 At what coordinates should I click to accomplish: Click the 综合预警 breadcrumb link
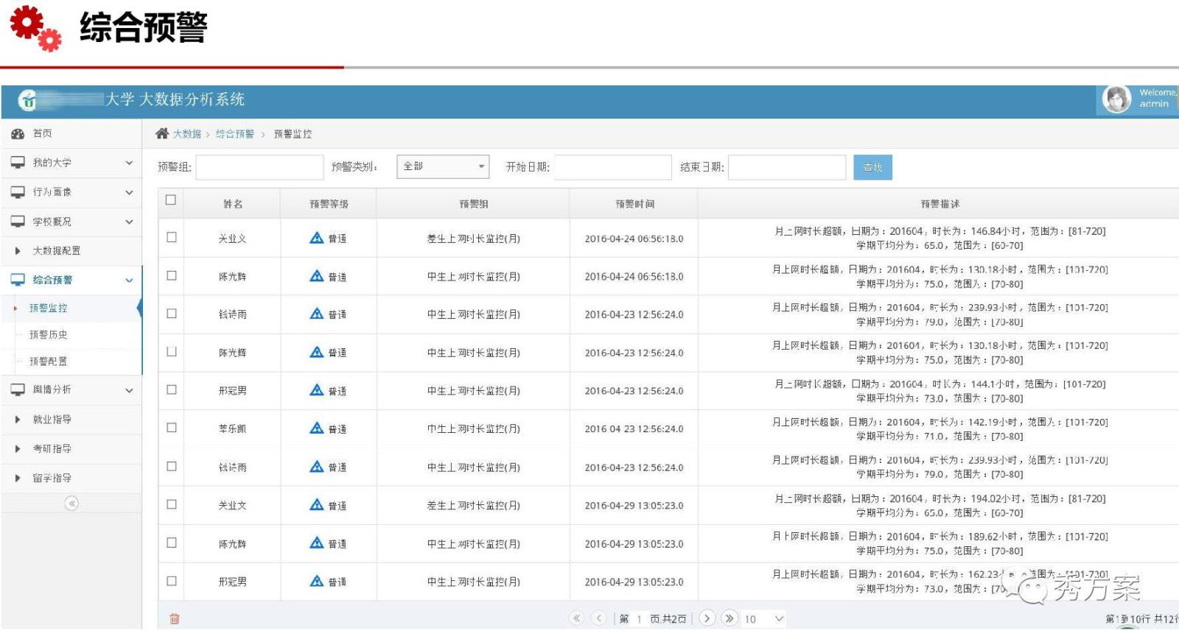pyautogui.click(x=234, y=134)
